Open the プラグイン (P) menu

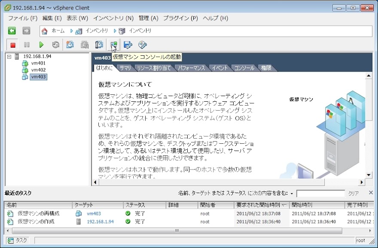(x=180, y=18)
